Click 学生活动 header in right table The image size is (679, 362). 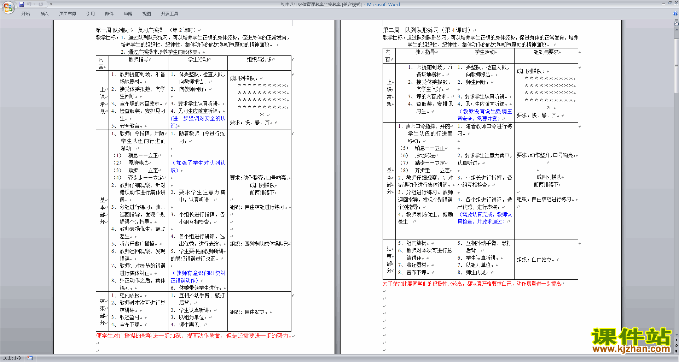(x=484, y=52)
